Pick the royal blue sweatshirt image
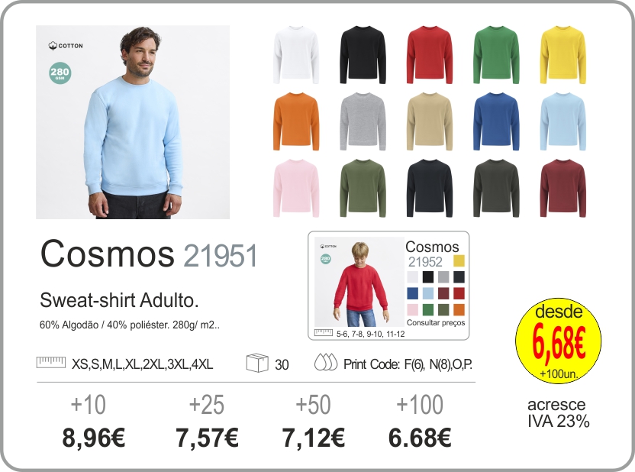This screenshot has width=635, height=472. click(x=496, y=121)
